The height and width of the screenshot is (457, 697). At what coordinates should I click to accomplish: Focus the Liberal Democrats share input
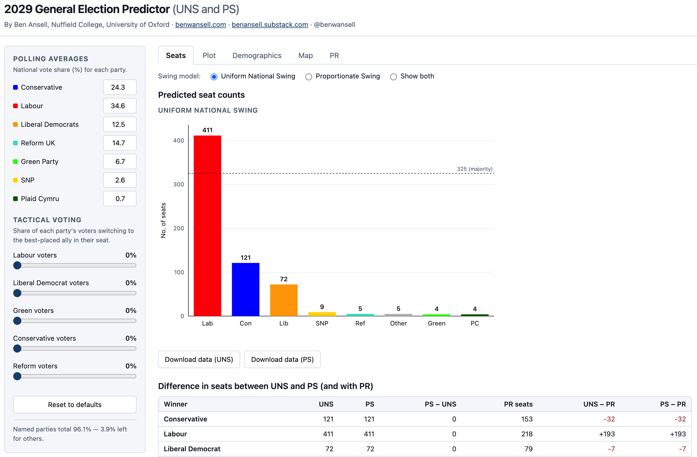pyautogui.click(x=120, y=124)
